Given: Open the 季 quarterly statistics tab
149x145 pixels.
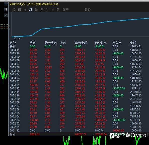Looking at the screenshot, I should click(x=36, y=10).
